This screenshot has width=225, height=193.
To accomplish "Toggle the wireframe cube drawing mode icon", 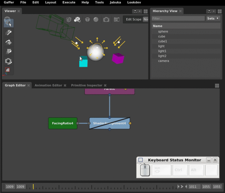I will coord(69,19).
